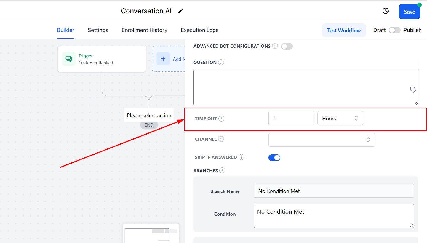Open the Hours time unit dropdown

click(340, 119)
